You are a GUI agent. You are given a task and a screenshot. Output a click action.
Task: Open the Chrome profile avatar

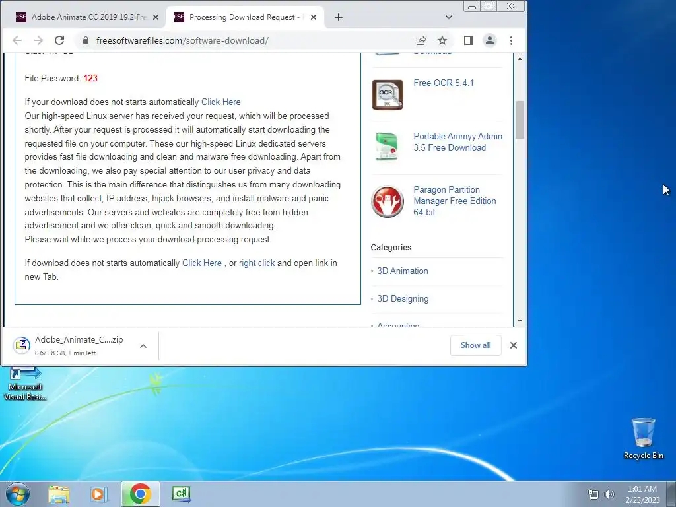tap(490, 40)
